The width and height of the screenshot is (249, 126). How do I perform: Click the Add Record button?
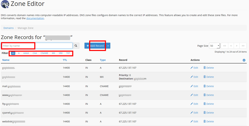tap(95, 46)
